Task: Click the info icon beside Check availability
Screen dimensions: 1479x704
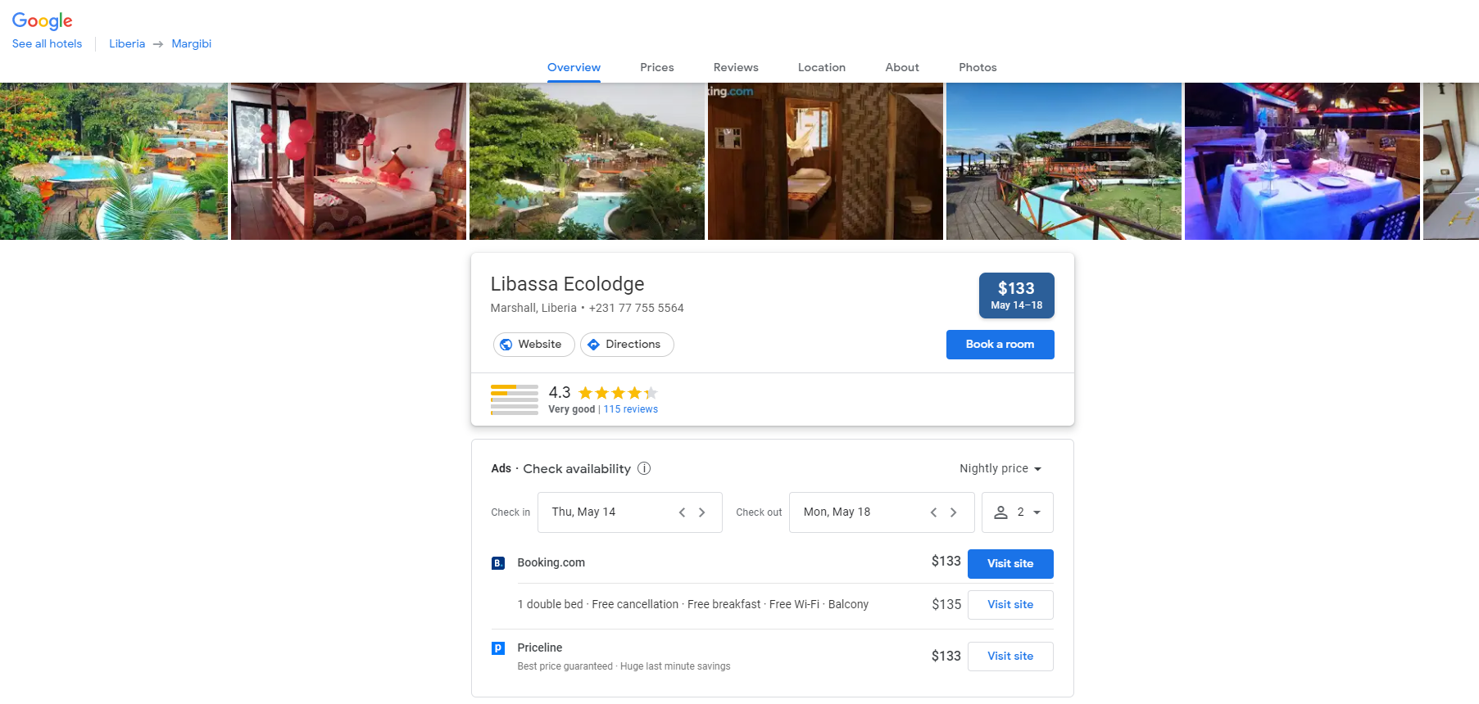Action: tap(644, 468)
